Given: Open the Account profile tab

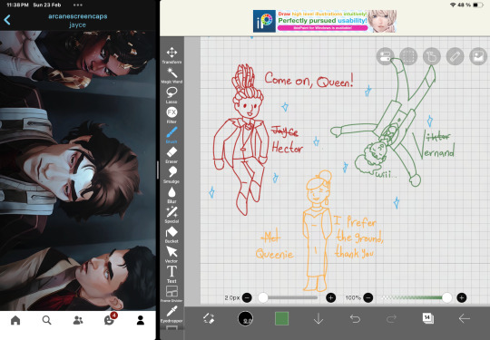Looking at the screenshot, I should tap(141, 320).
